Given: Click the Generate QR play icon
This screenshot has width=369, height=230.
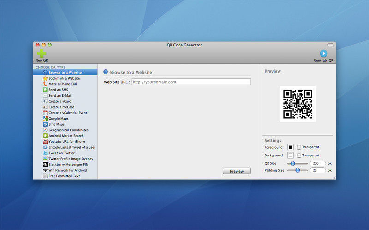Looking at the screenshot, I should [324, 53].
